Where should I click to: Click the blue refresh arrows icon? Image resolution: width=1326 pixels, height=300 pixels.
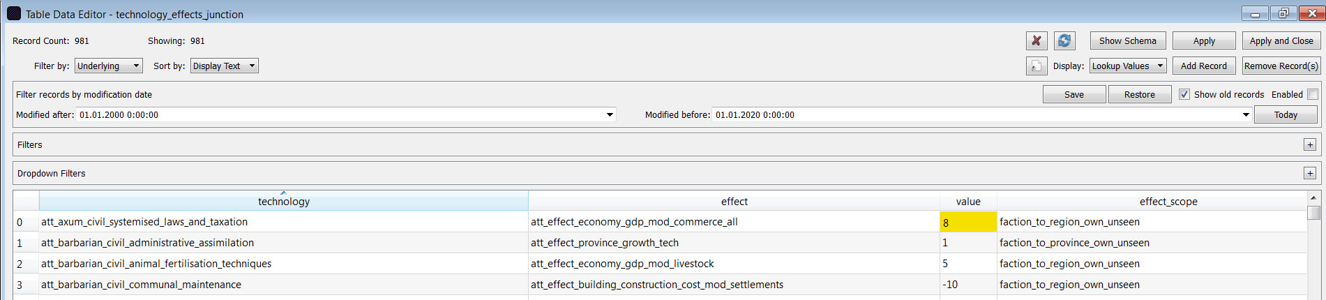click(x=1064, y=41)
